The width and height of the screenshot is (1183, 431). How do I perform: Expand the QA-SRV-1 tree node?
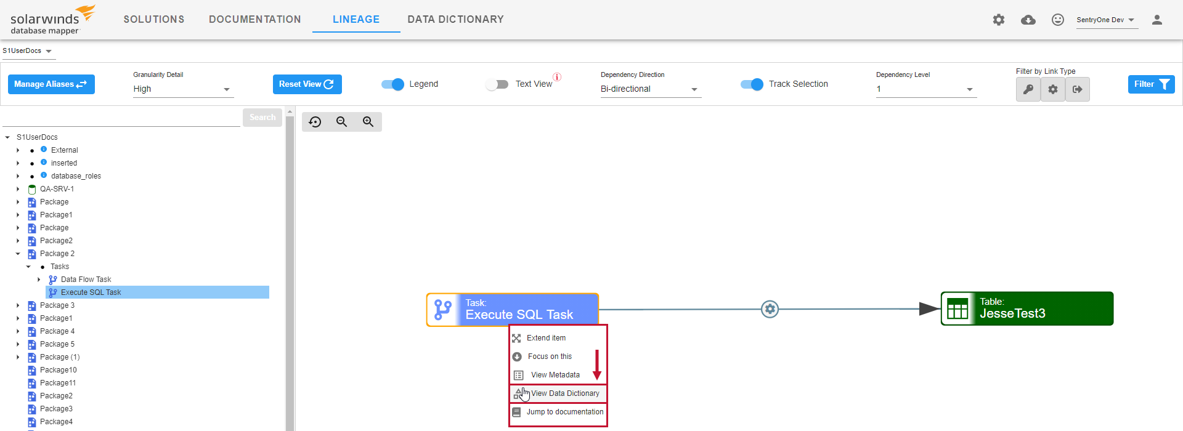pyautogui.click(x=18, y=189)
